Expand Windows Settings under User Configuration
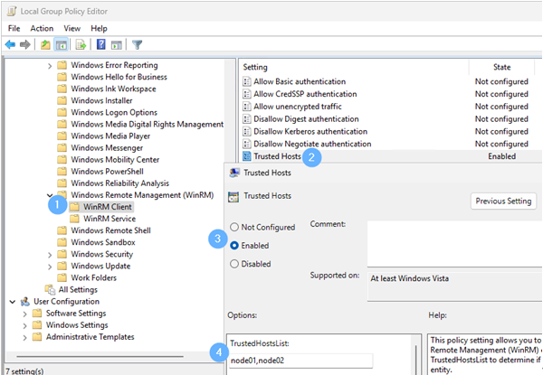 coord(25,325)
